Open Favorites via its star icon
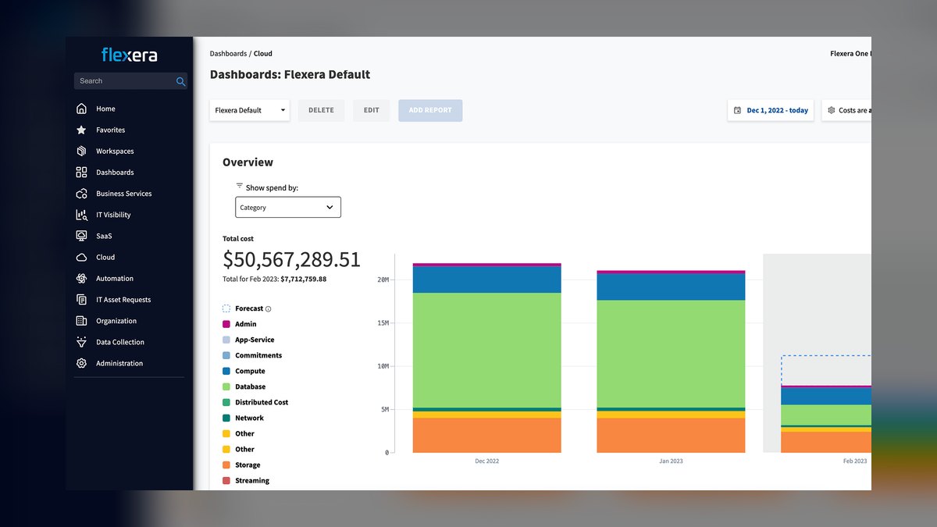 [81, 130]
